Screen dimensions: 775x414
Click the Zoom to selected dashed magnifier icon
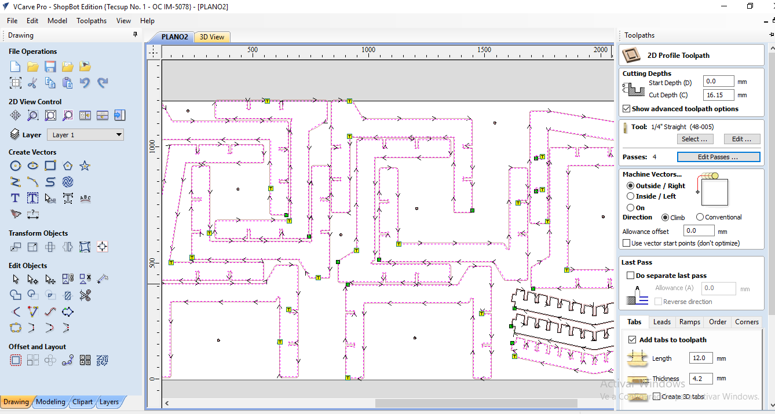(x=68, y=115)
